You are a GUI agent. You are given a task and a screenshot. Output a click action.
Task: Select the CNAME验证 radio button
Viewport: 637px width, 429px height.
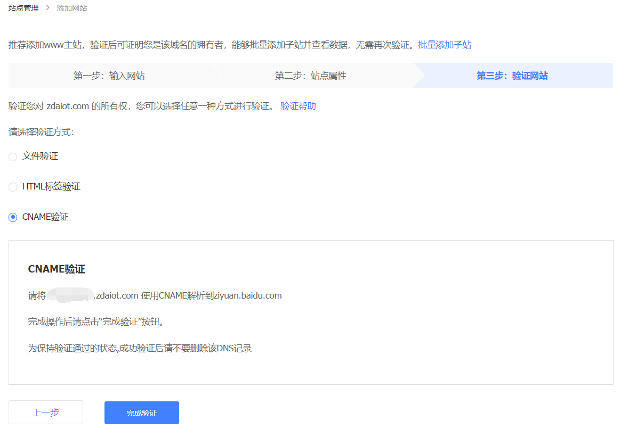pos(13,217)
